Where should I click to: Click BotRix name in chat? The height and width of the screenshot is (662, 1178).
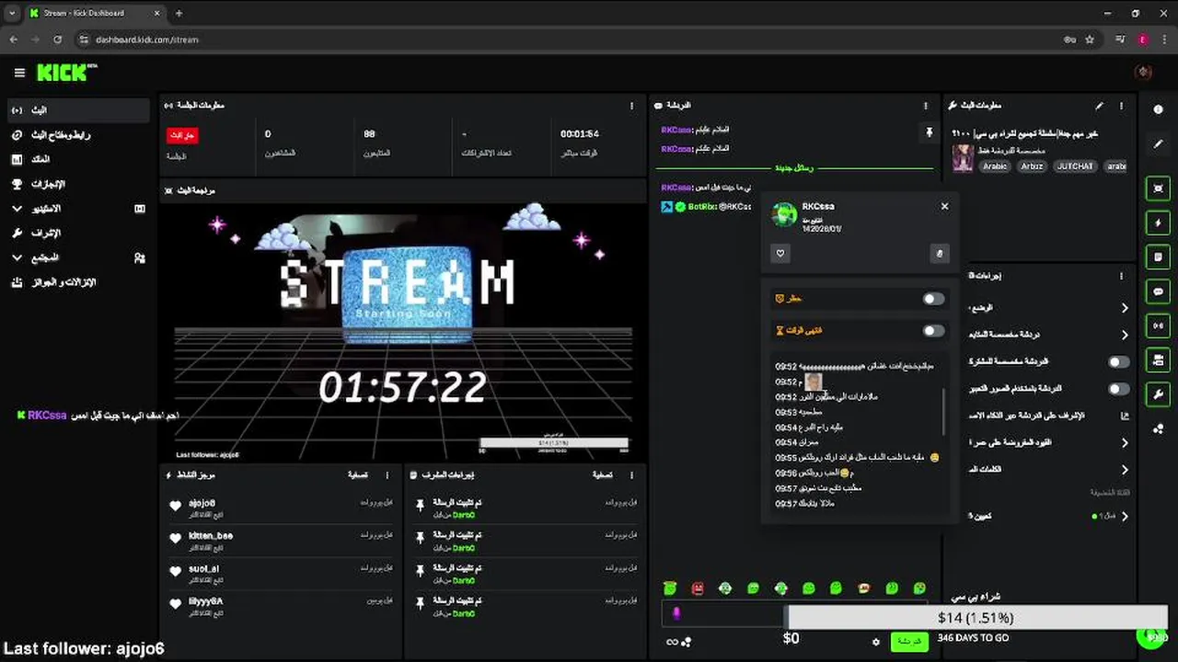click(x=702, y=207)
